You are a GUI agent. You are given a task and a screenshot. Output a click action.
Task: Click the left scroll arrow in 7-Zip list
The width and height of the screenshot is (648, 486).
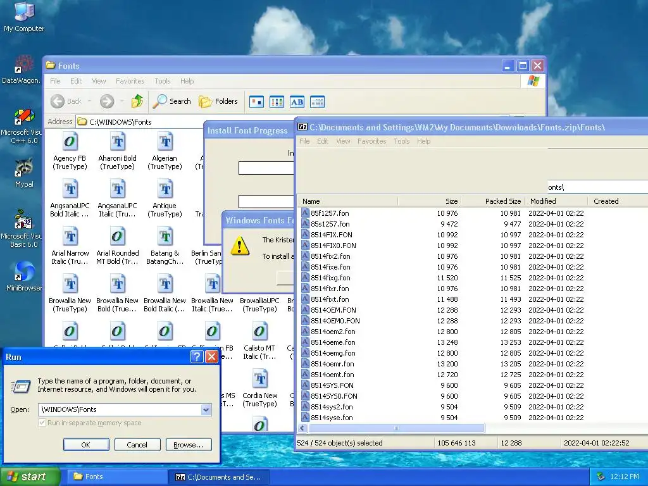click(x=302, y=428)
